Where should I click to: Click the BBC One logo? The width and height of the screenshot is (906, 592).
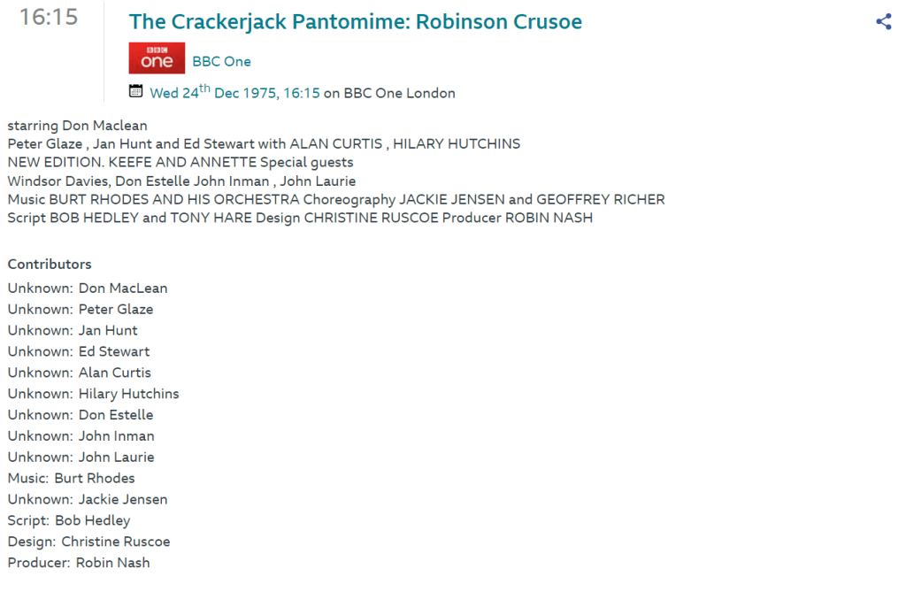(157, 58)
